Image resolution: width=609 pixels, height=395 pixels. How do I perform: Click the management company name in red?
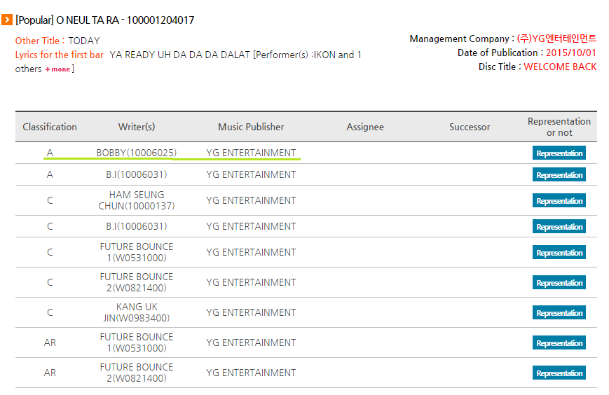(556, 39)
